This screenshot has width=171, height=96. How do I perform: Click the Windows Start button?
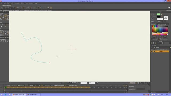2,95
